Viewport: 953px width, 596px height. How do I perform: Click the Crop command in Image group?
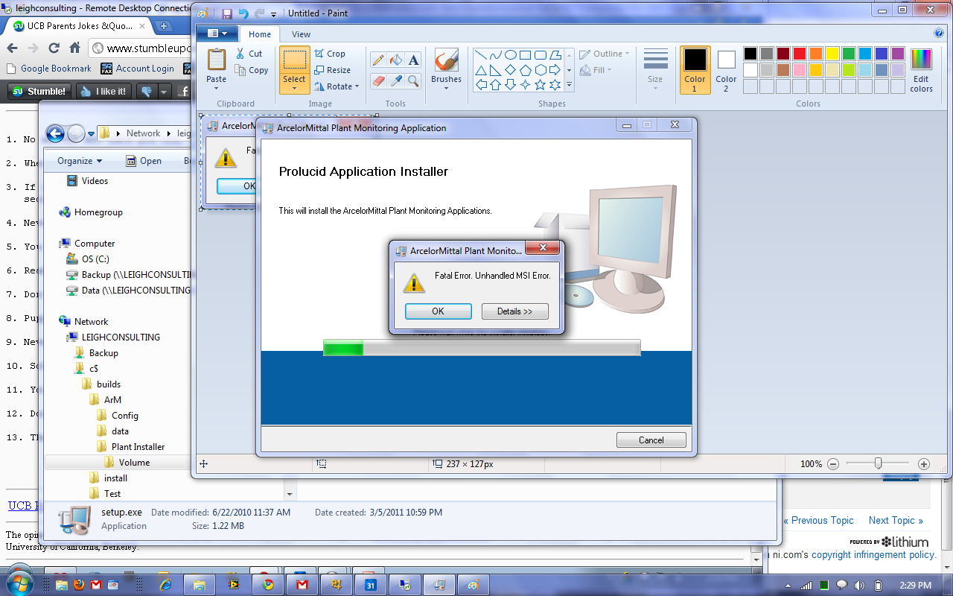(x=330, y=54)
